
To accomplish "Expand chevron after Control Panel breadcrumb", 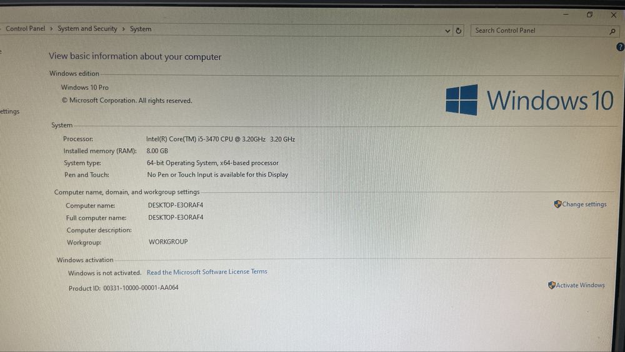I will pyautogui.click(x=51, y=29).
